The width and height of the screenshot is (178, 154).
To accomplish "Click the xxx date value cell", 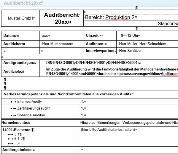I will point(45,36).
